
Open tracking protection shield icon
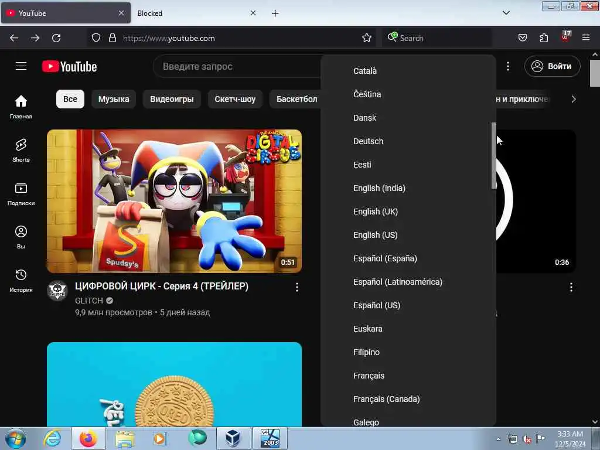click(x=96, y=38)
